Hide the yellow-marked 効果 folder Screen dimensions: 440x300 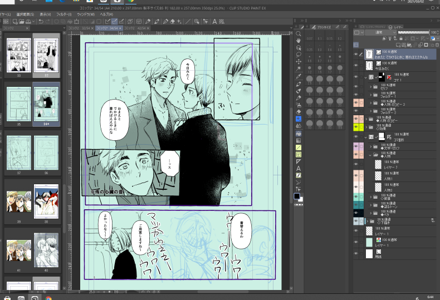click(x=356, y=127)
